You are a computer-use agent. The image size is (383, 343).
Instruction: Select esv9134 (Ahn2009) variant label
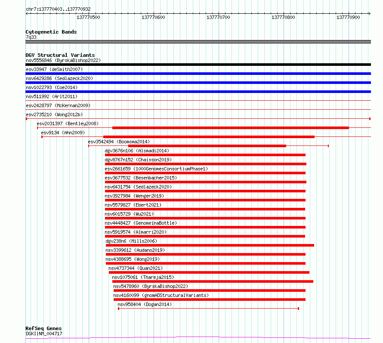coord(63,133)
